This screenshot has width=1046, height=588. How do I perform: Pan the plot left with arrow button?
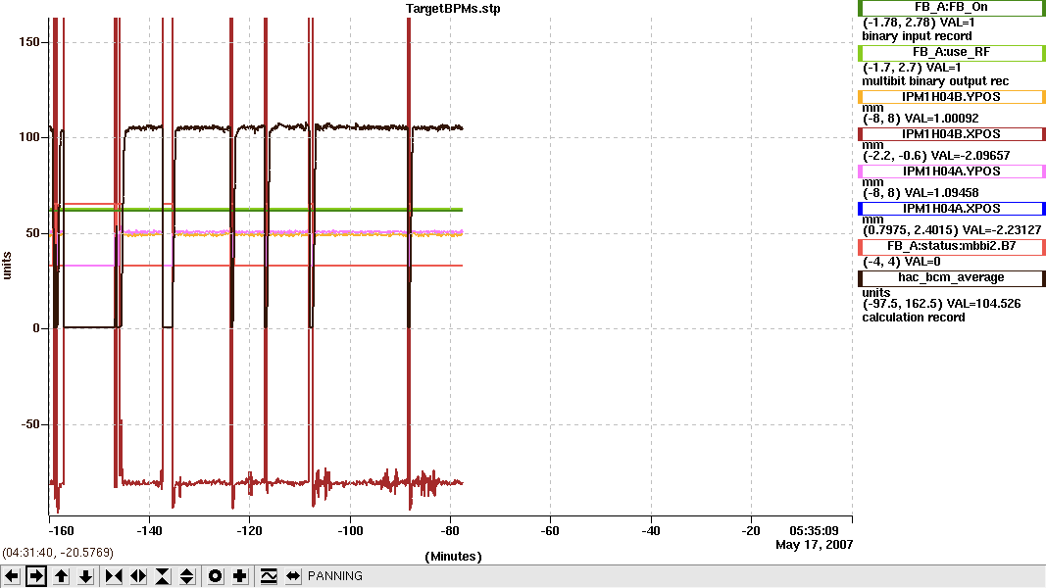coord(12,576)
